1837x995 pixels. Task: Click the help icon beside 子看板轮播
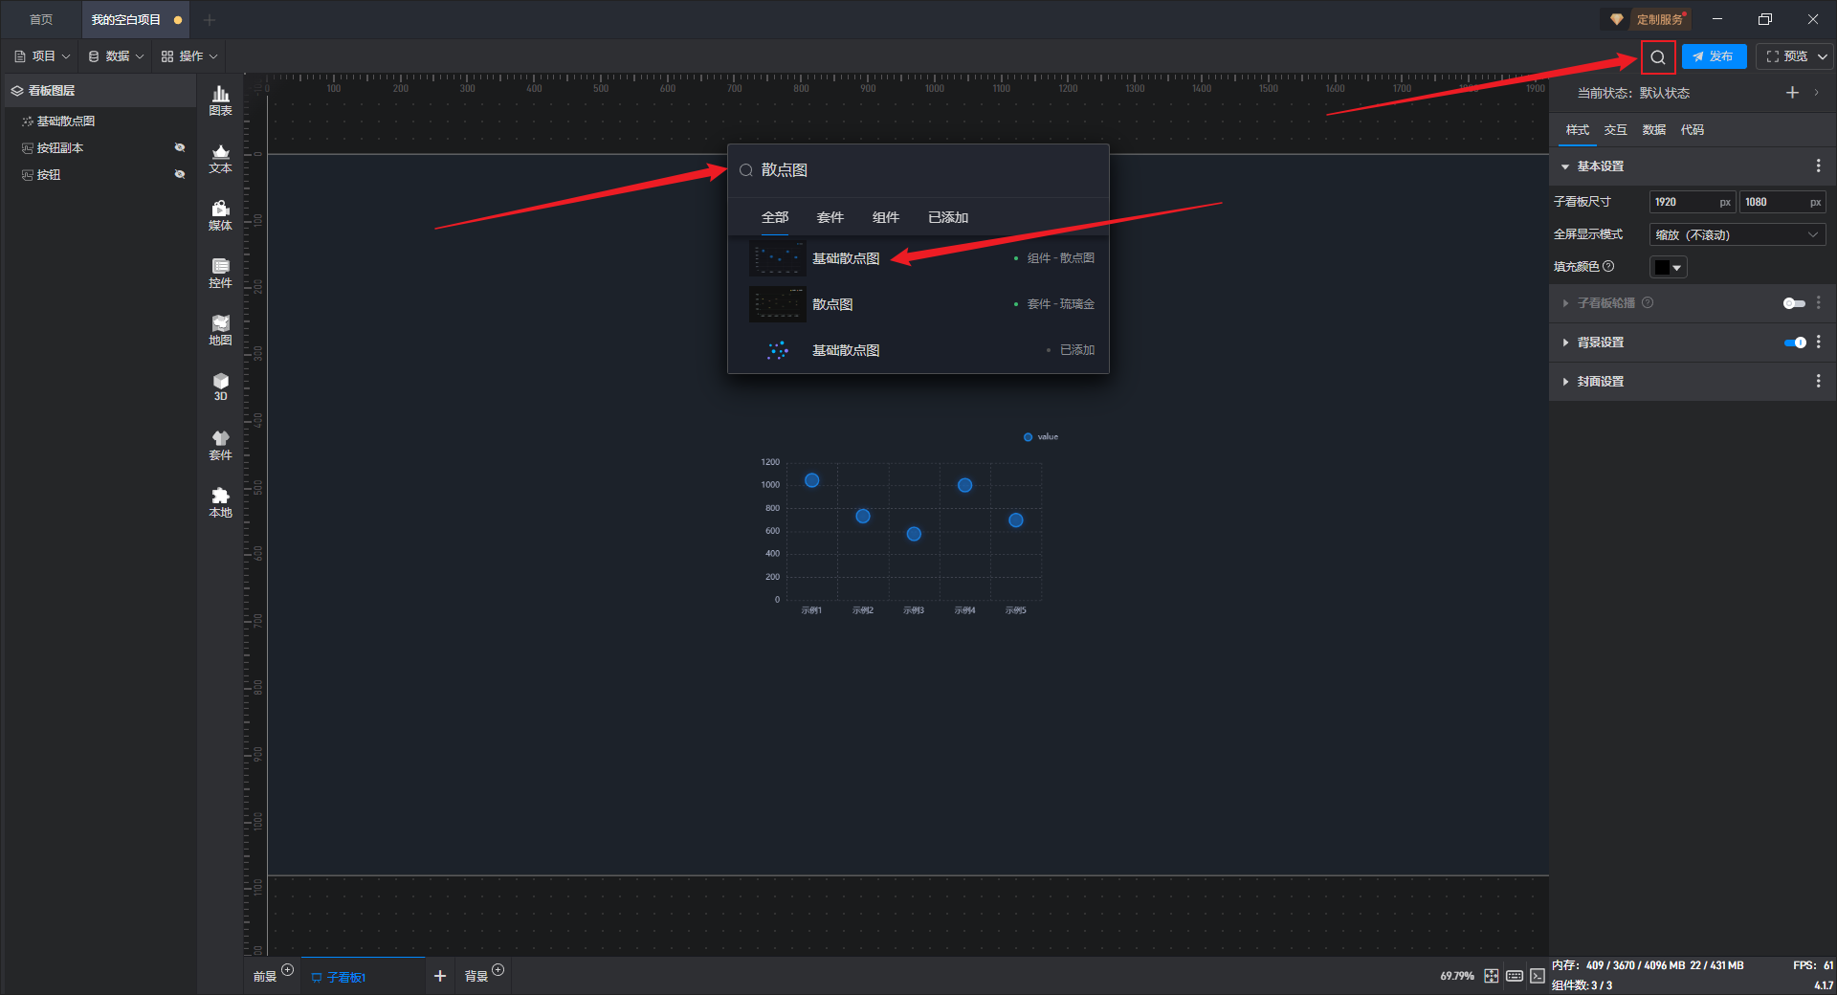point(1648,302)
